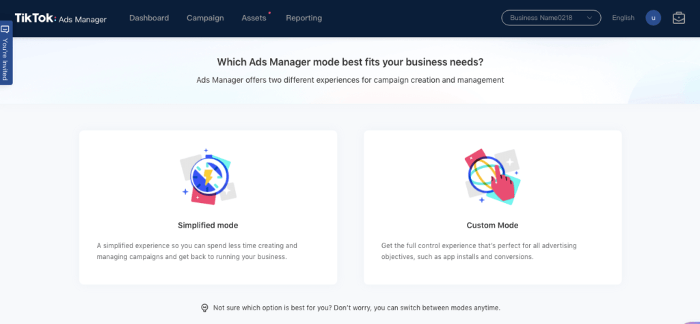The width and height of the screenshot is (700, 324).
Task: Click the Custom Mode globe-hand illustration
Action: point(492,176)
